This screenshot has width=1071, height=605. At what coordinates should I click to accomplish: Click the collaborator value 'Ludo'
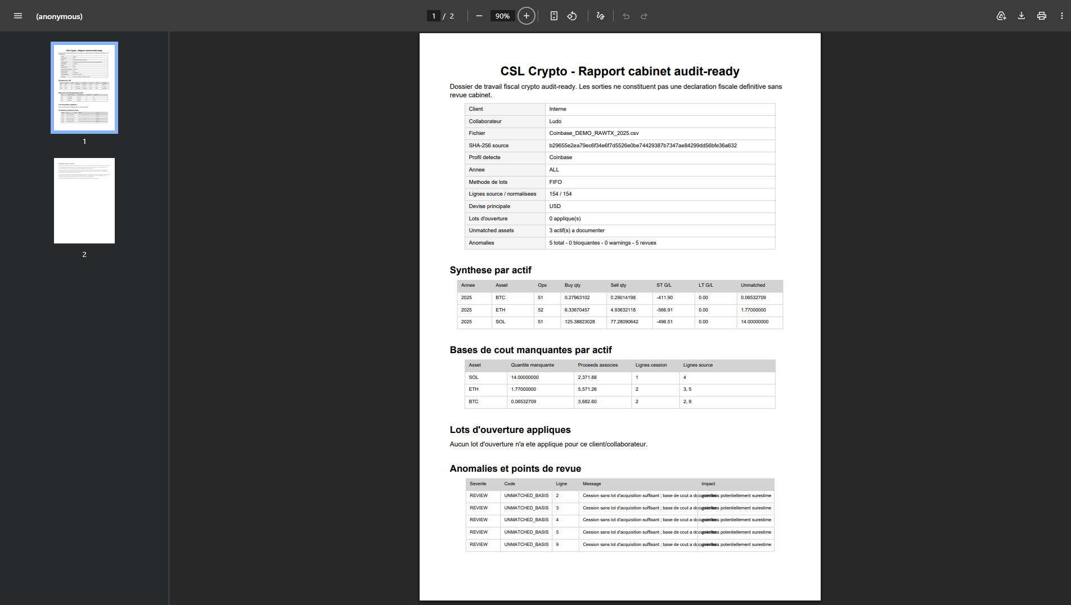tap(555, 121)
